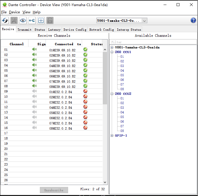Expand the Y001-Yamaha-CL3-0ea1da tree node
The image size is (198, 196).
point(112,47)
